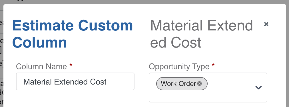Click the Column Name label

(x=41, y=66)
